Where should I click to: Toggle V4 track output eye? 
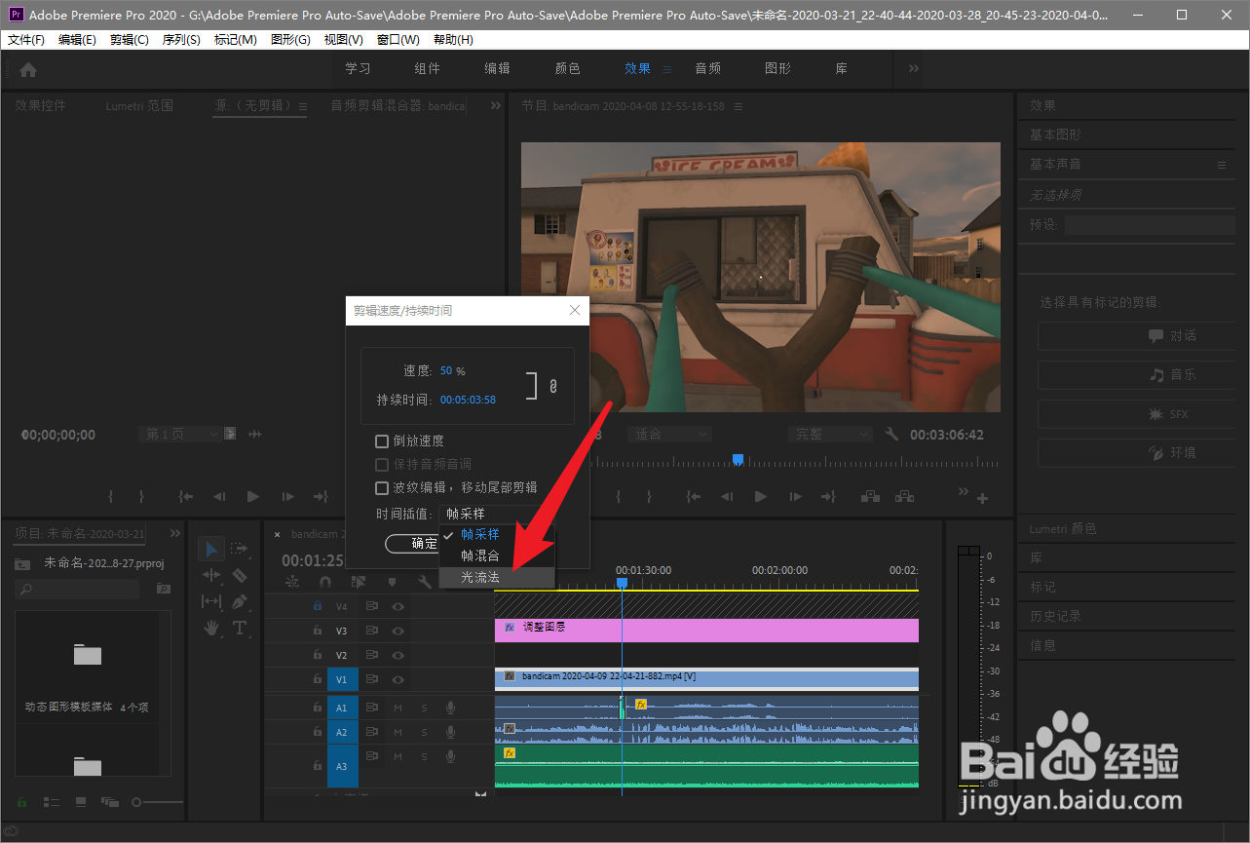pyautogui.click(x=398, y=606)
